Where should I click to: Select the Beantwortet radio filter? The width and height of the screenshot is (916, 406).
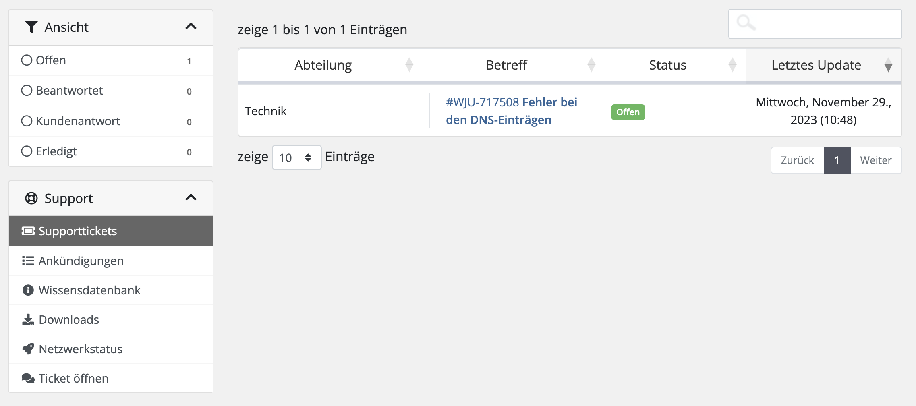27,90
